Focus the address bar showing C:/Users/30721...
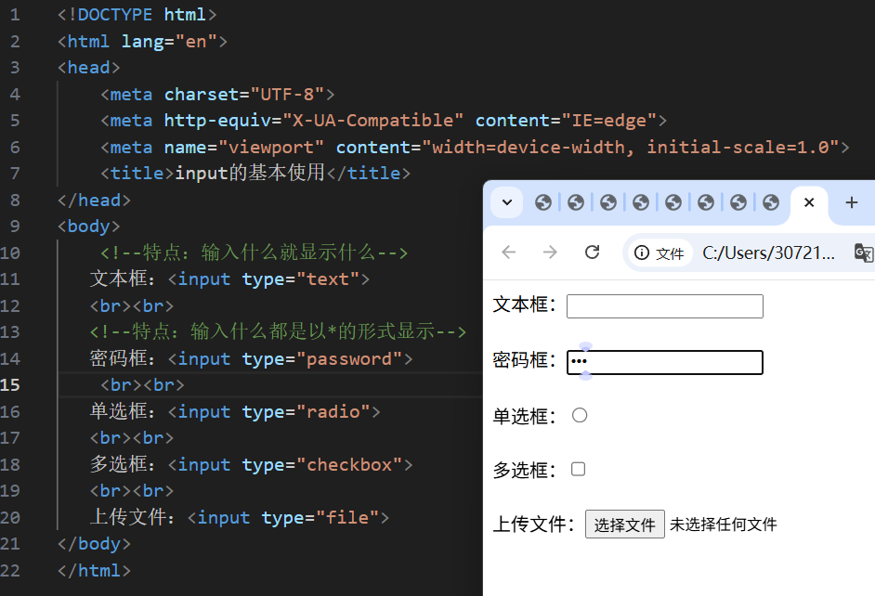 [x=768, y=253]
